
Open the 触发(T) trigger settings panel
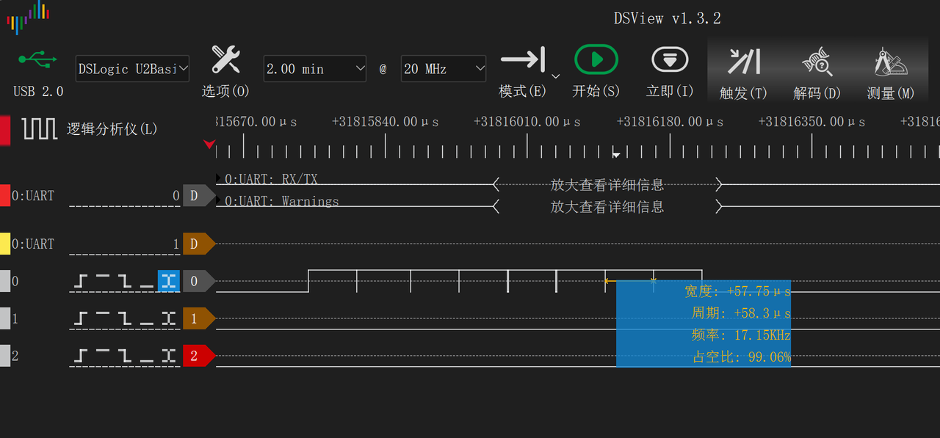[744, 61]
